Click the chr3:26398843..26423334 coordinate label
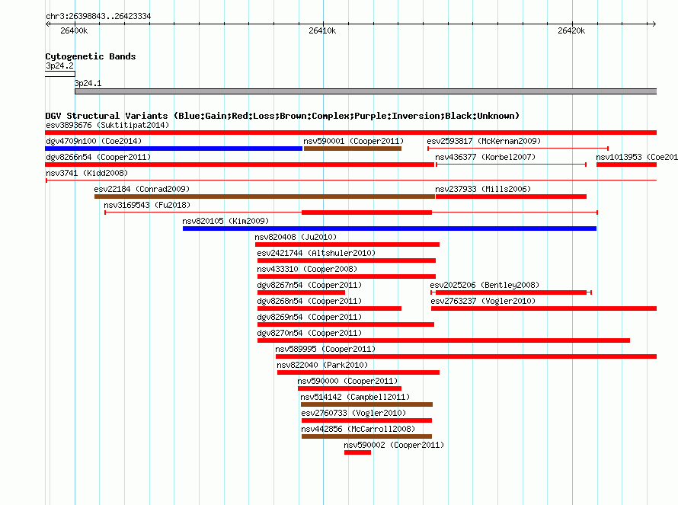The height and width of the screenshot is (505, 678). 98,16
